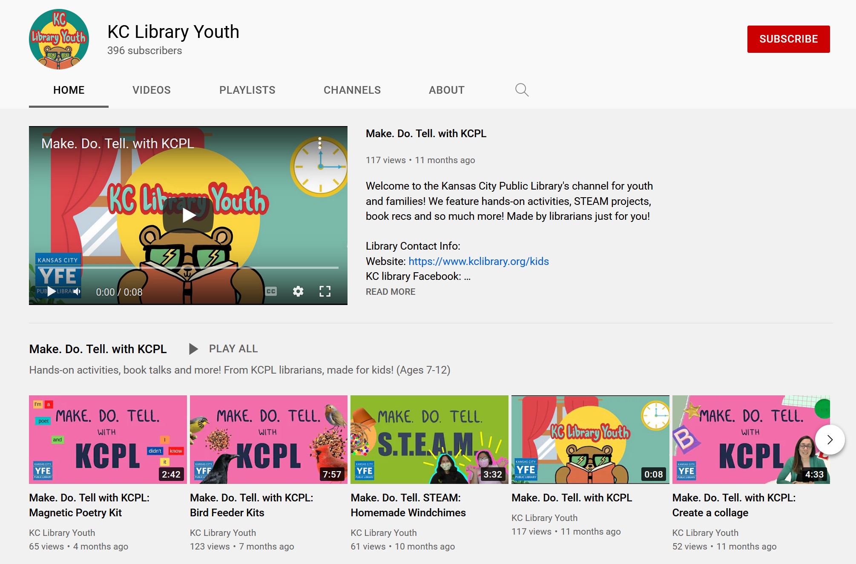Enter fullscreen mode on the video player

coord(325,291)
